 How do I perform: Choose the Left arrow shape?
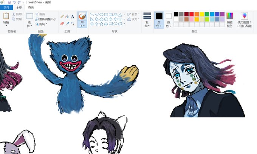(x=115, y=19)
